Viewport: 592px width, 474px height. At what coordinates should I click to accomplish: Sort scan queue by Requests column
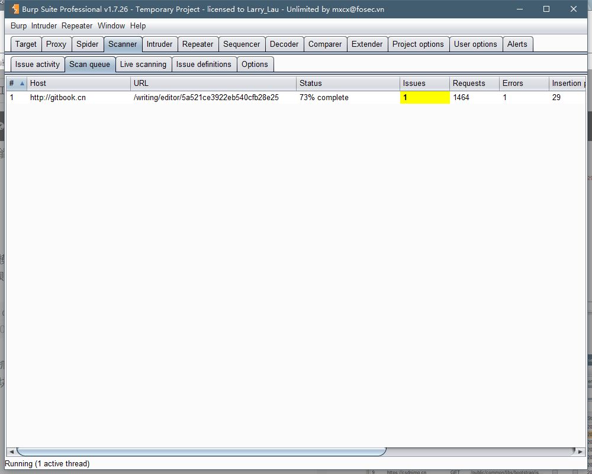click(x=474, y=84)
